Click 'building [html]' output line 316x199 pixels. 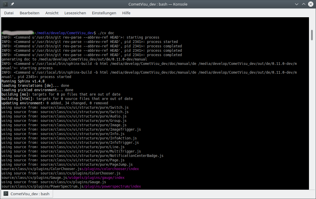[x=67, y=99]
